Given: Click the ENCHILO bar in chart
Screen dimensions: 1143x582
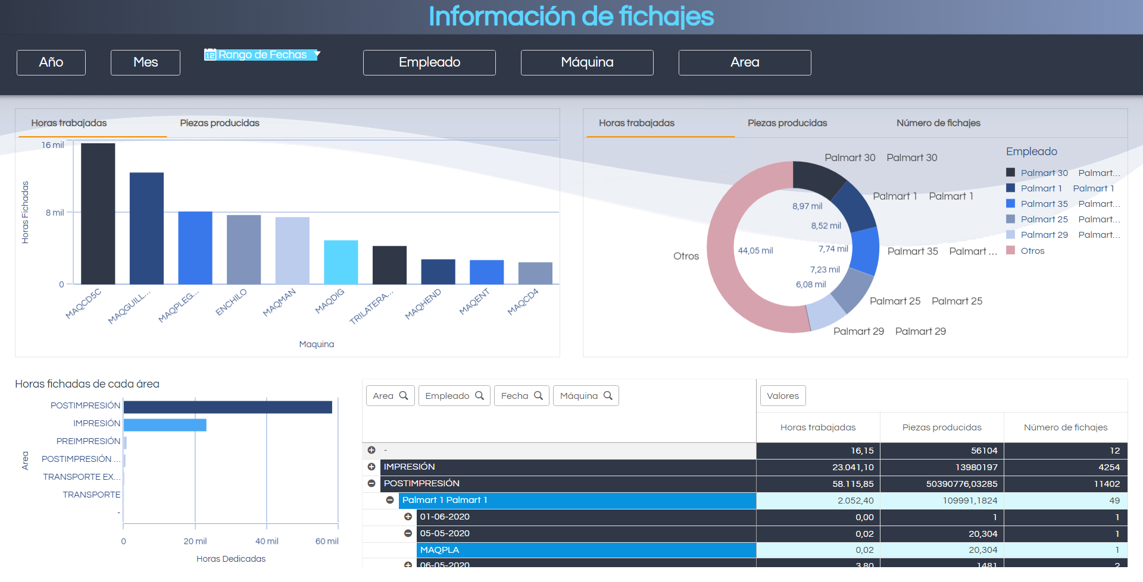Looking at the screenshot, I should (x=243, y=250).
